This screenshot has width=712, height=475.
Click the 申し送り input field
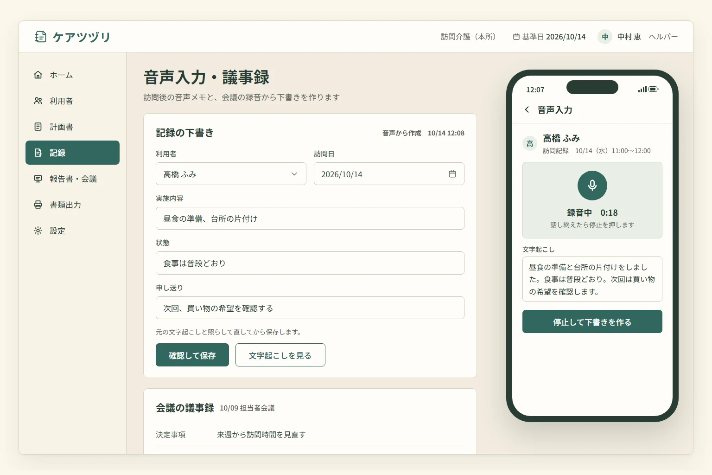310,308
